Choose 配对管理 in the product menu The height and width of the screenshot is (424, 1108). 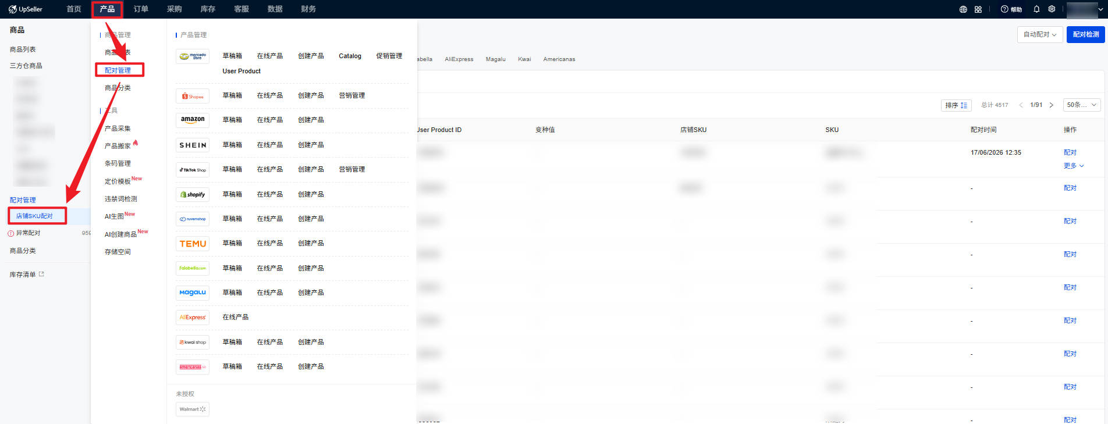[118, 70]
